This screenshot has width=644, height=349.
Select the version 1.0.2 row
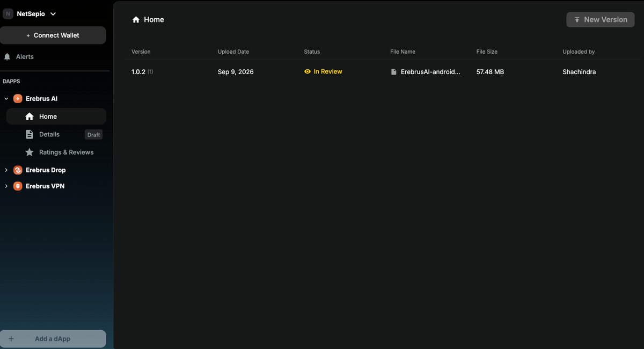tap(383, 72)
